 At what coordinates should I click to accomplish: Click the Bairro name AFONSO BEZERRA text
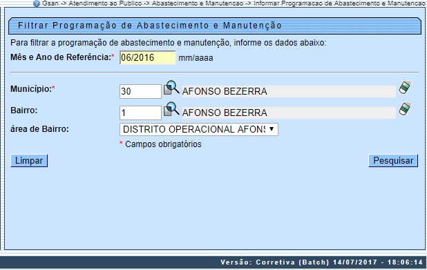pyautogui.click(x=225, y=113)
